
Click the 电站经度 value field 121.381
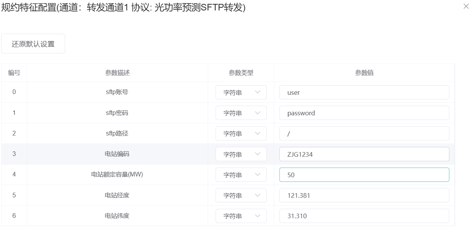click(364, 195)
